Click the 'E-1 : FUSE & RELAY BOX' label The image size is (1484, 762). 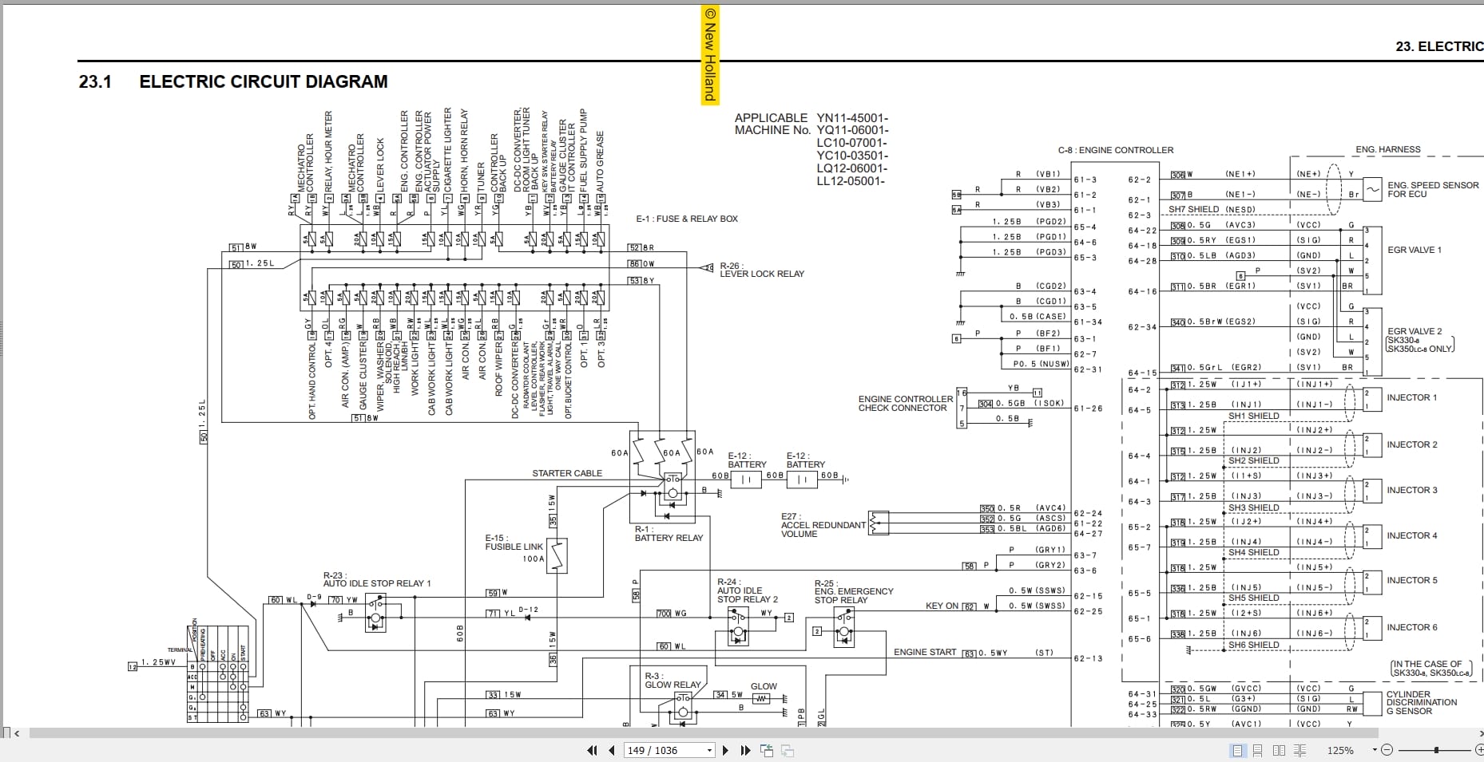pos(687,219)
